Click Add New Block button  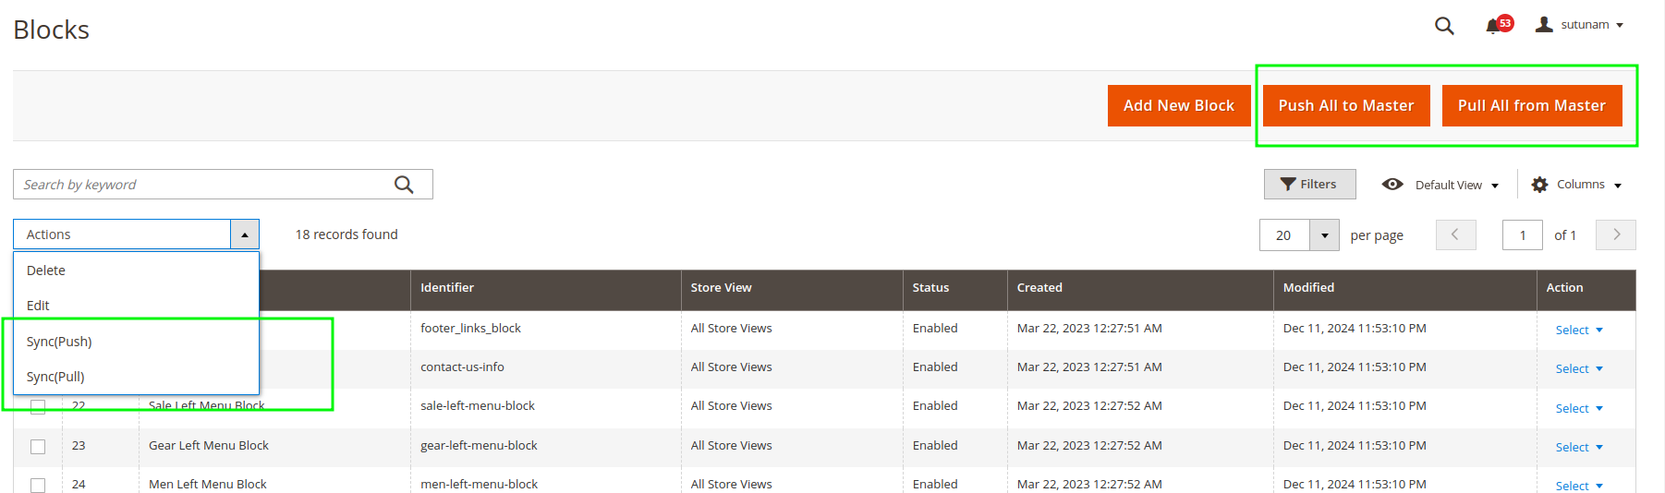click(1179, 105)
